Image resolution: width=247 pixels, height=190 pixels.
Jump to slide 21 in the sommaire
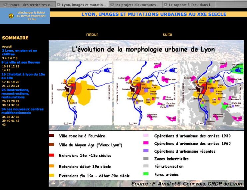(x=4, y=86)
